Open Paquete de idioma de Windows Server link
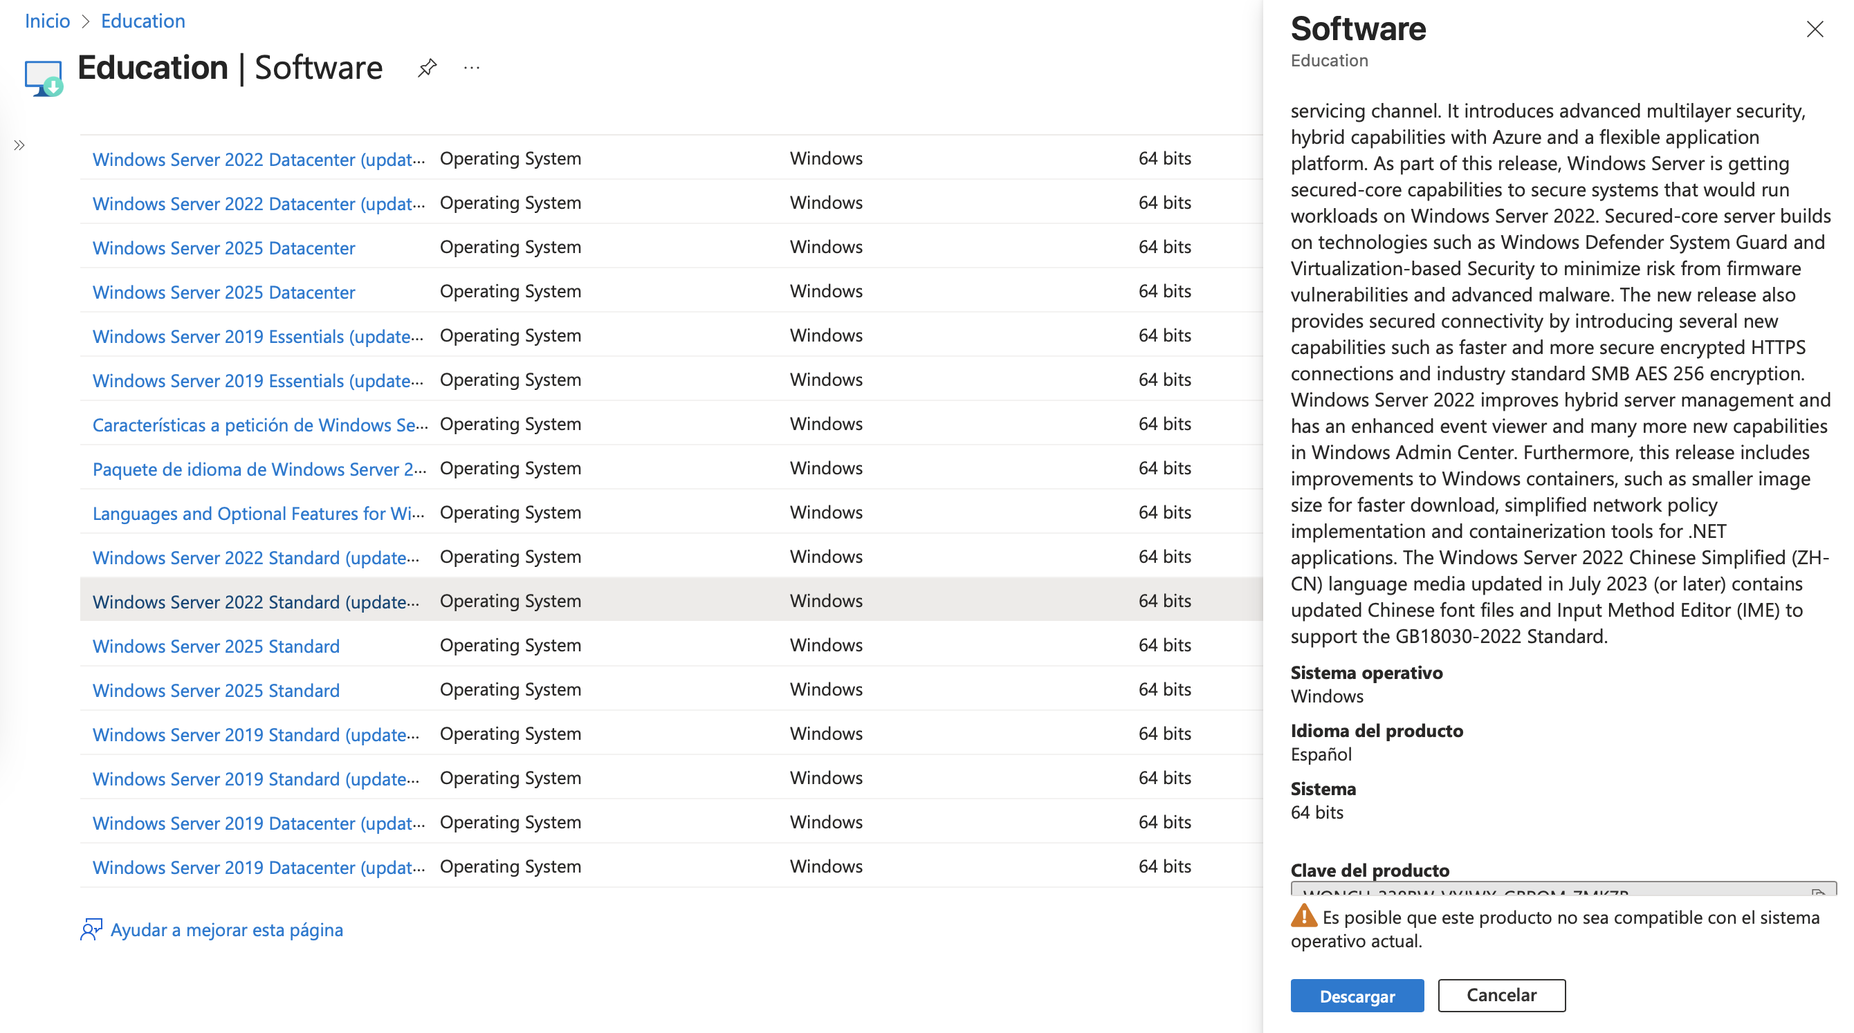The width and height of the screenshot is (1854, 1033). coord(260,469)
